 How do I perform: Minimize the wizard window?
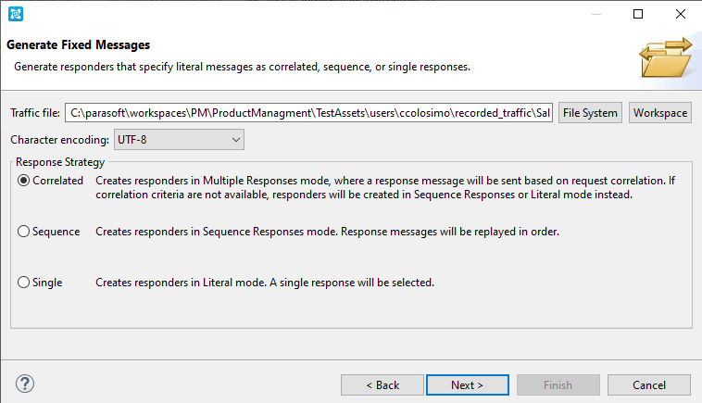tap(595, 14)
